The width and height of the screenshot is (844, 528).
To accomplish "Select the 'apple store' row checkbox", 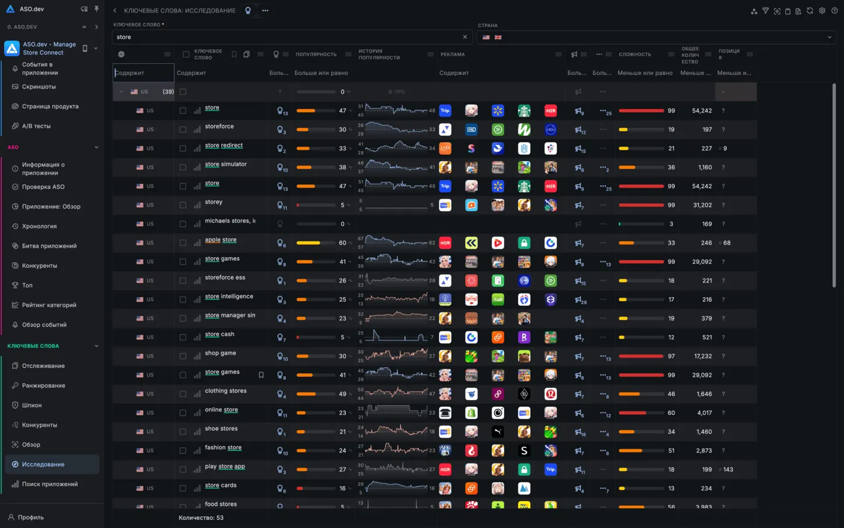I will (x=183, y=243).
